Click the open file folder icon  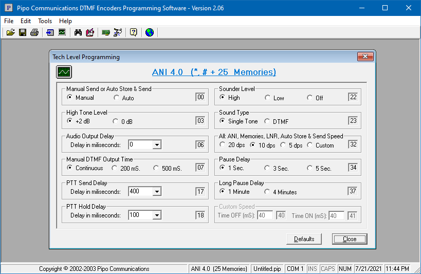point(10,32)
